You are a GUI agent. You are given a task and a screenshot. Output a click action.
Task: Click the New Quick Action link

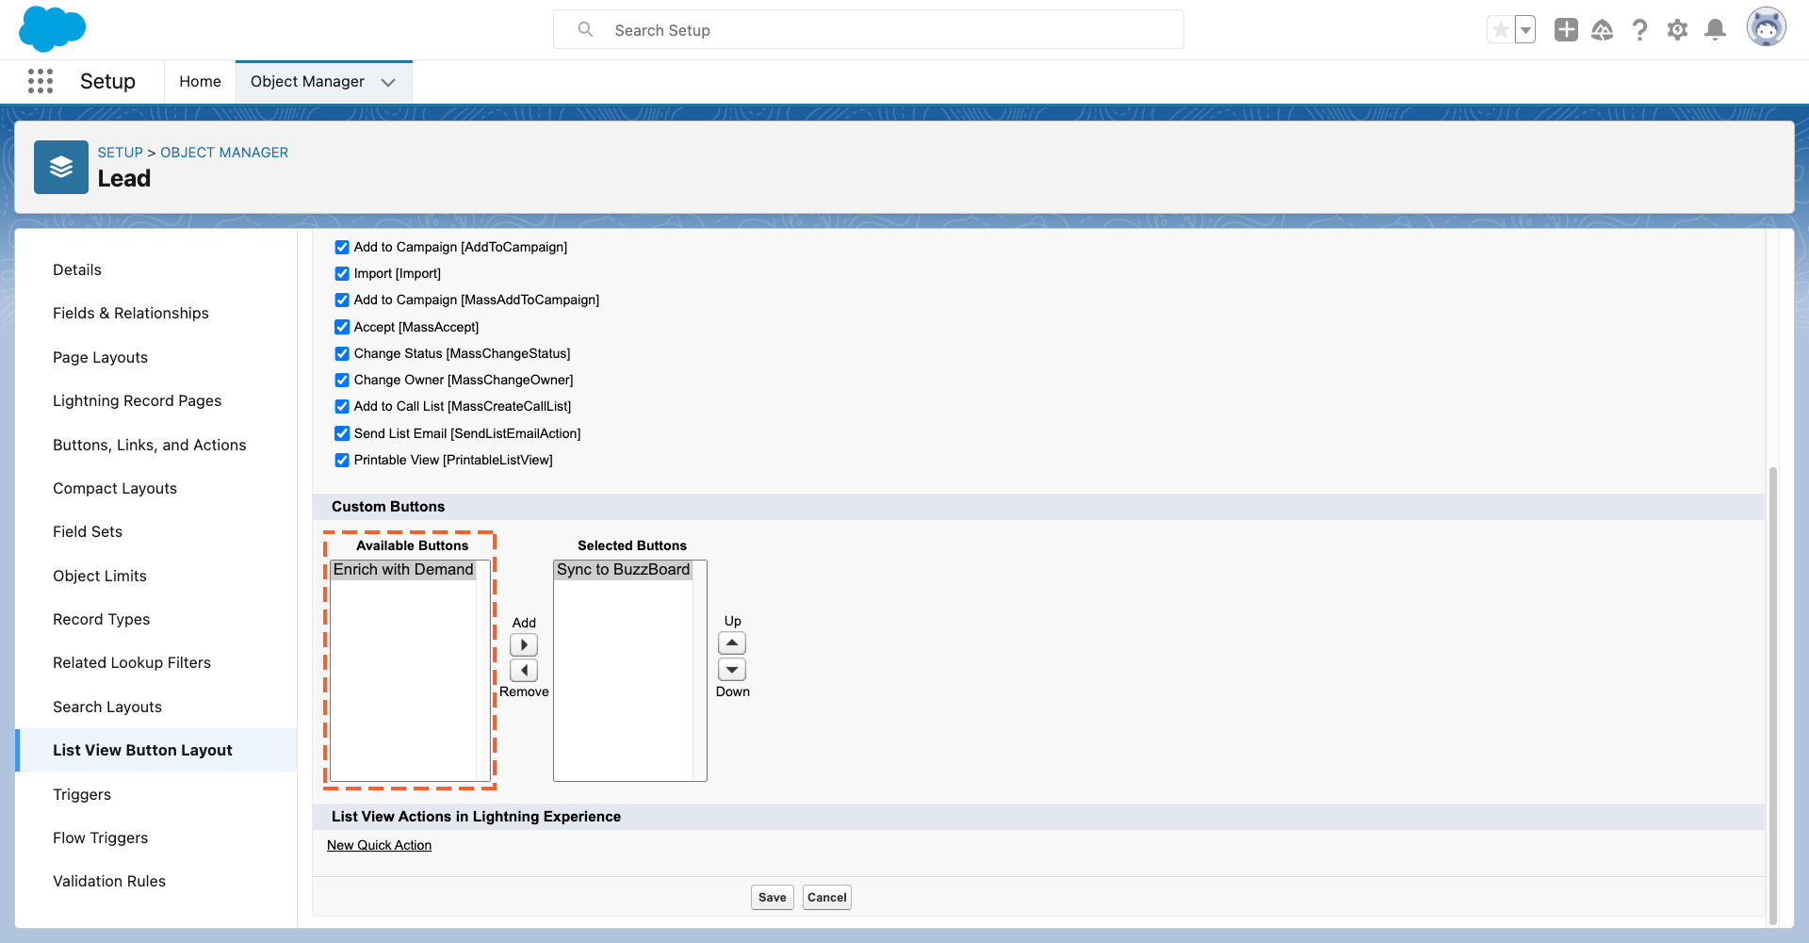[x=380, y=846]
